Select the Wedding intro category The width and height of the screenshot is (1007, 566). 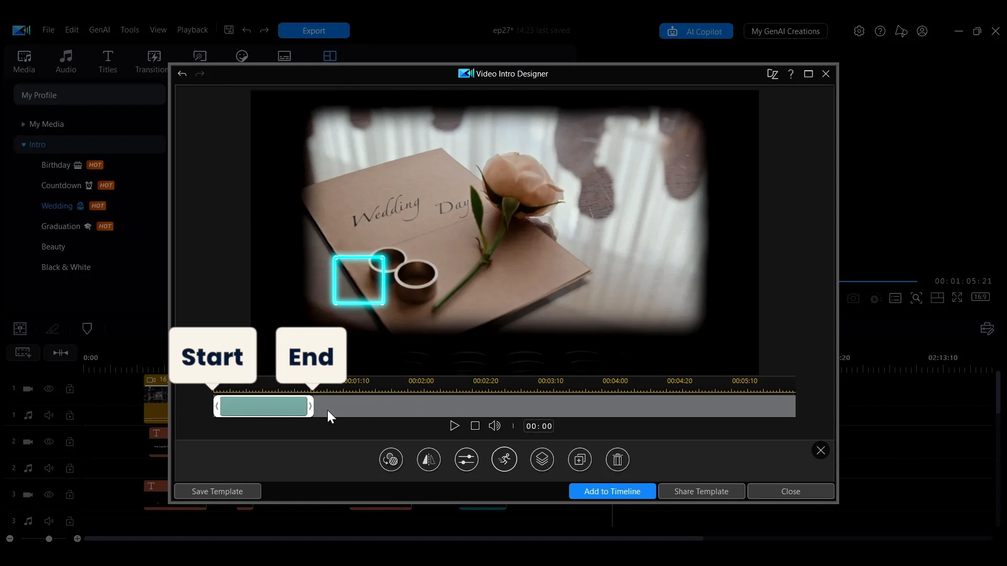[x=57, y=206]
